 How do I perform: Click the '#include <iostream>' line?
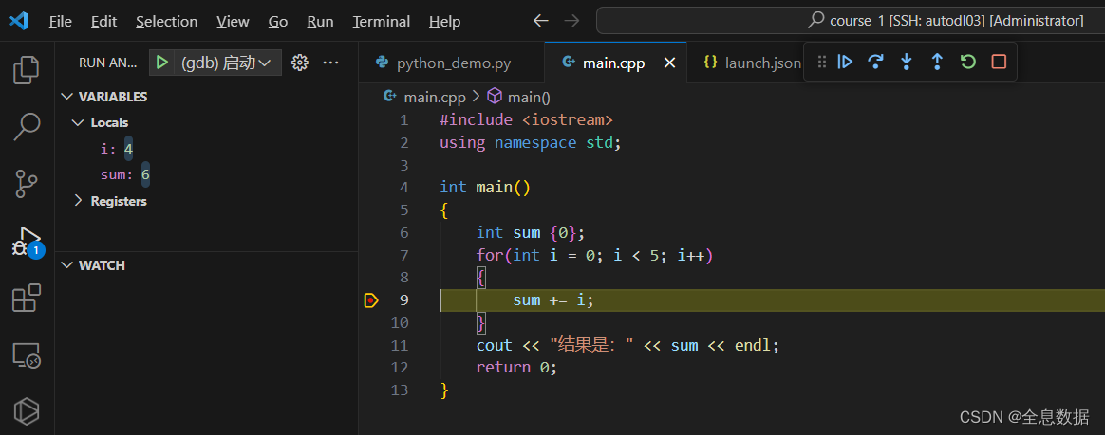coord(527,120)
